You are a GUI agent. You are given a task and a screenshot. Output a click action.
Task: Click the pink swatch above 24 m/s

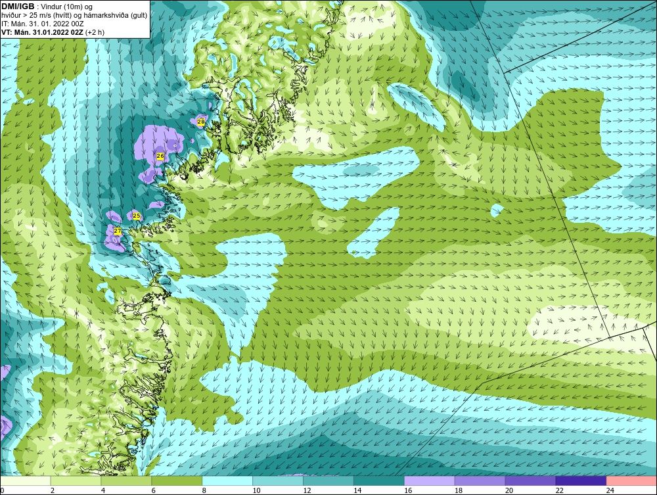point(631,481)
